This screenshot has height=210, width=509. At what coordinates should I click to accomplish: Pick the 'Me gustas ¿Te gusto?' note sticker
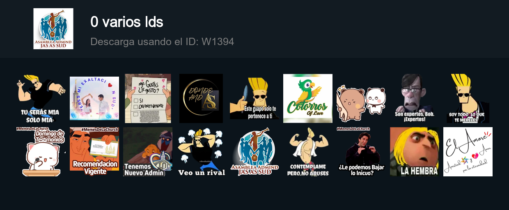click(x=148, y=98)
